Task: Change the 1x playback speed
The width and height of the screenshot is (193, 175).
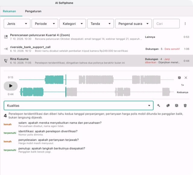Action: tap(182, 85)
